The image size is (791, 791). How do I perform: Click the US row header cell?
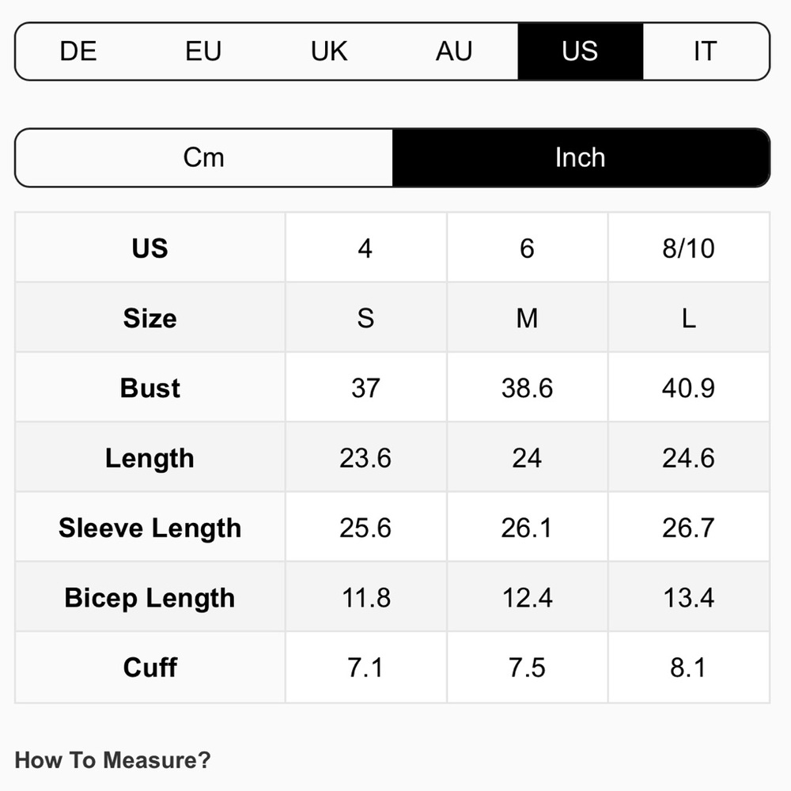pos(150,248)
